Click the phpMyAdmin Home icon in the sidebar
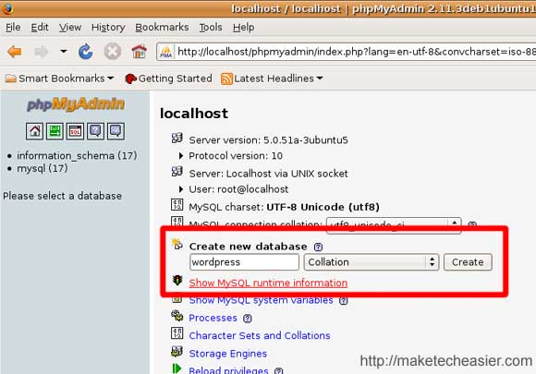 tap(34, 131)
